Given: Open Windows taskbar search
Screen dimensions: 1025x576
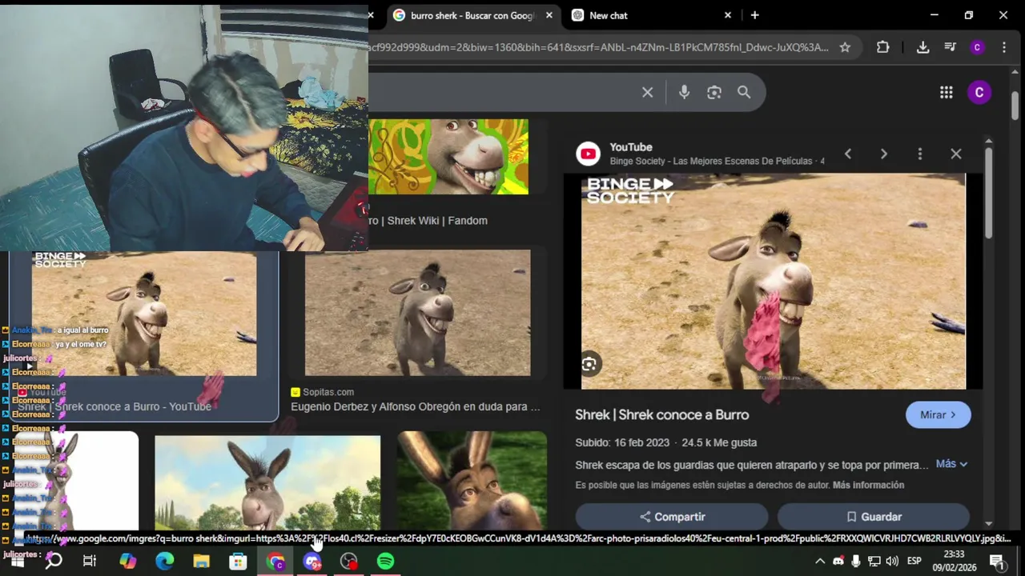Looking at the screenshot, I should (x=54, y=562).
